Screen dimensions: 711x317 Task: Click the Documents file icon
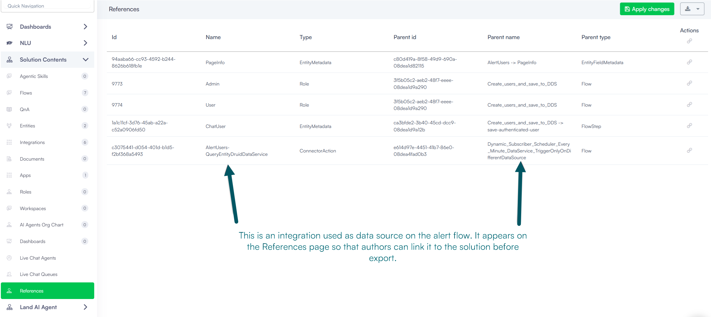[9, 159]
